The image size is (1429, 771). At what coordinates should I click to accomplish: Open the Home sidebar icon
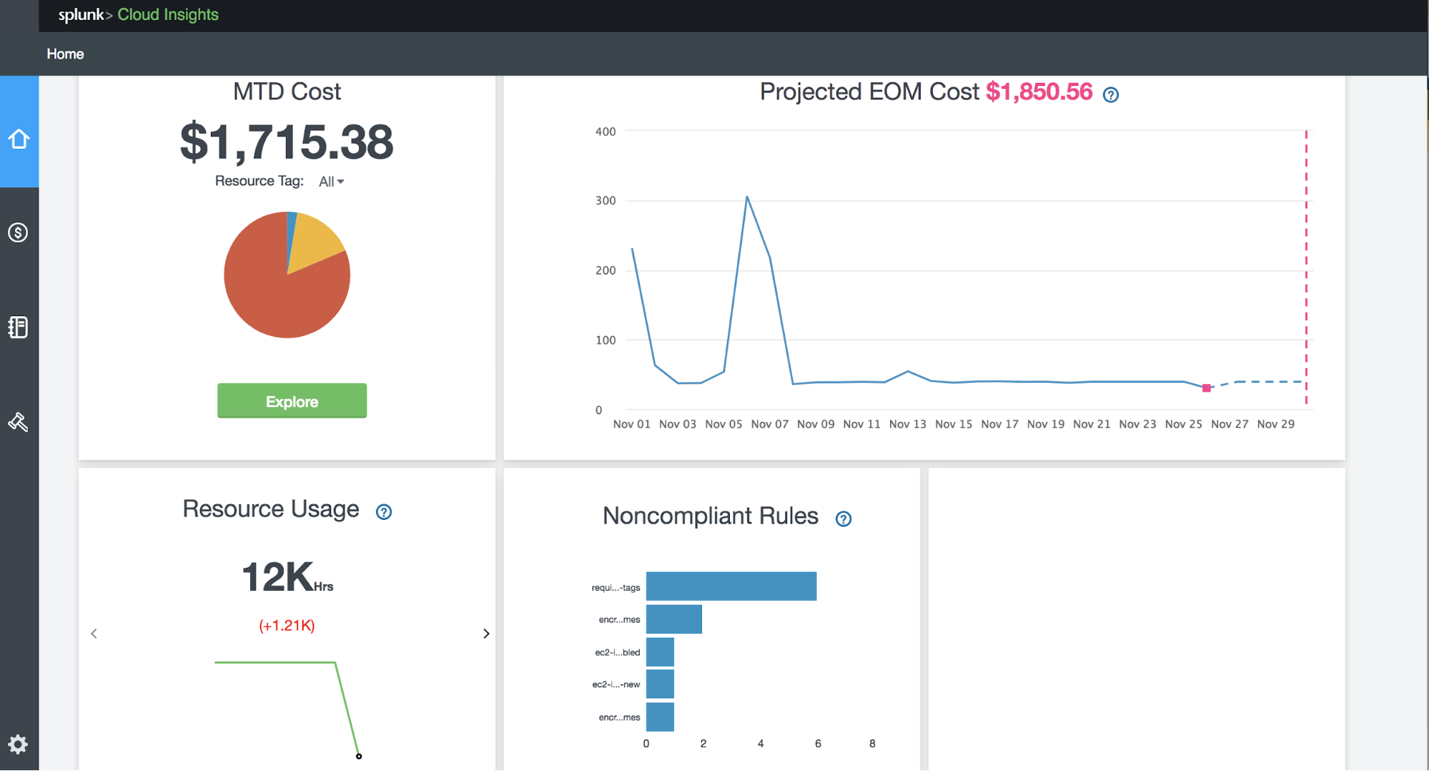19,139
